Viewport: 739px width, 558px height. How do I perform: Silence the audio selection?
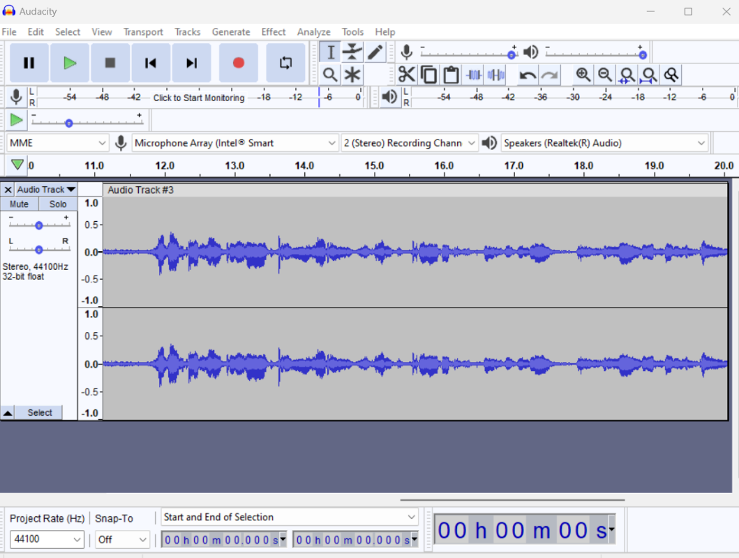[x=496, y=75]
